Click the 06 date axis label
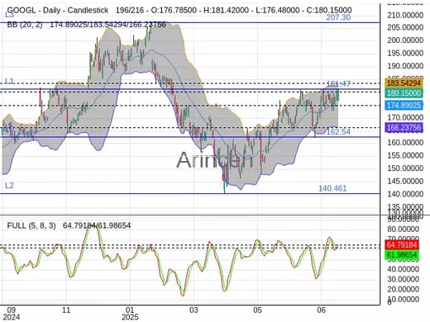430x322 pixels. pyautogui.click(x=321, y=310)
